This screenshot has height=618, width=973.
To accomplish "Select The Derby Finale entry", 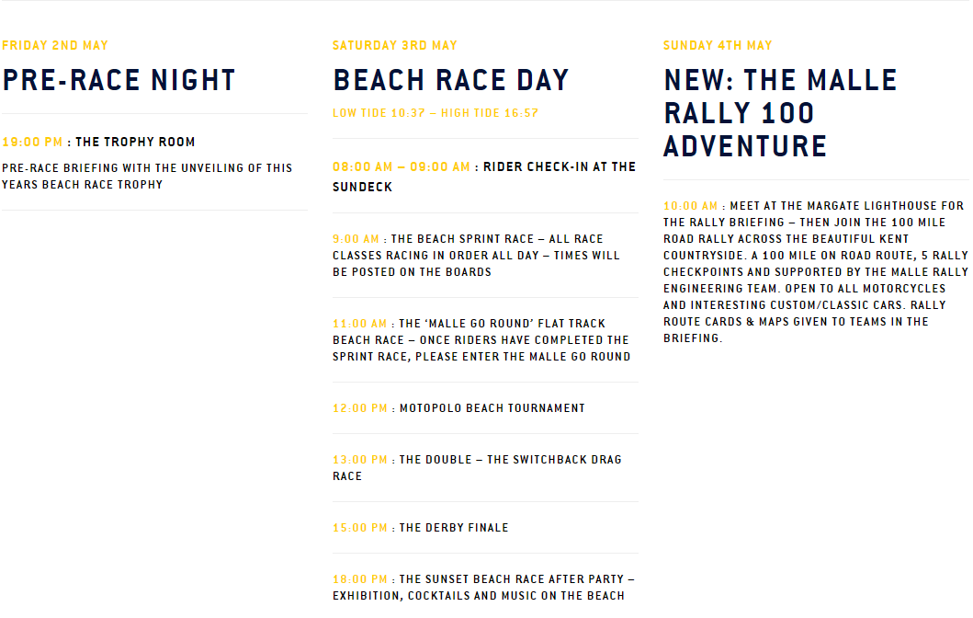I will click(x=421, y=528).
